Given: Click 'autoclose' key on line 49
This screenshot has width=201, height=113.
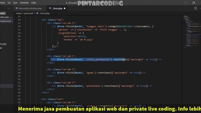Looking at the screenshot, I should click(70, 36).
